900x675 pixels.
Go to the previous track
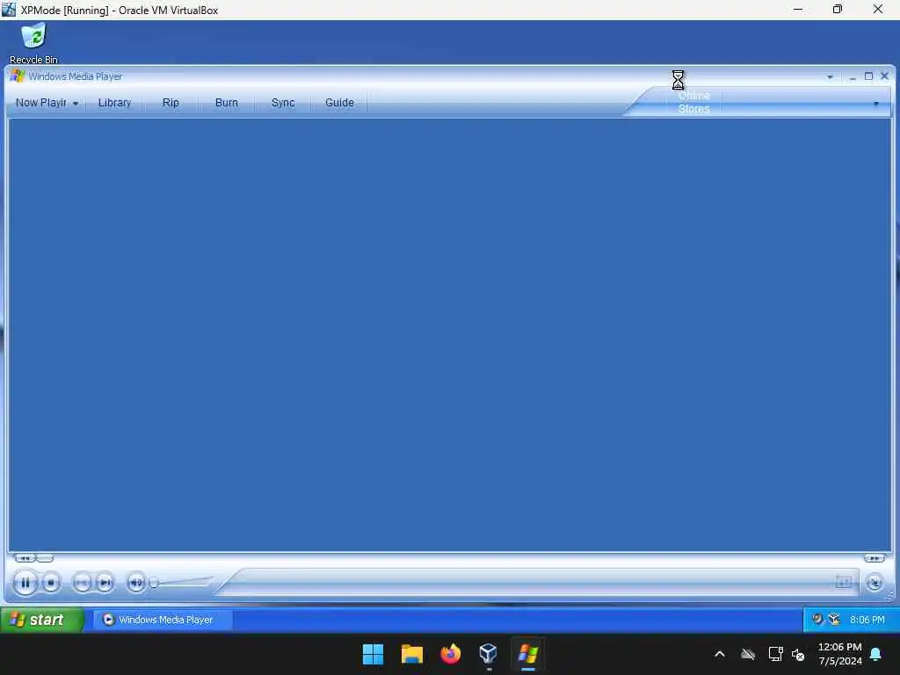[x=82, y=584]
